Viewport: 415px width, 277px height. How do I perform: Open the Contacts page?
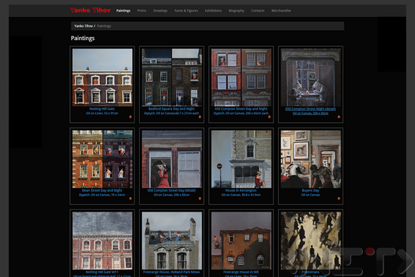tap(257, 11)
